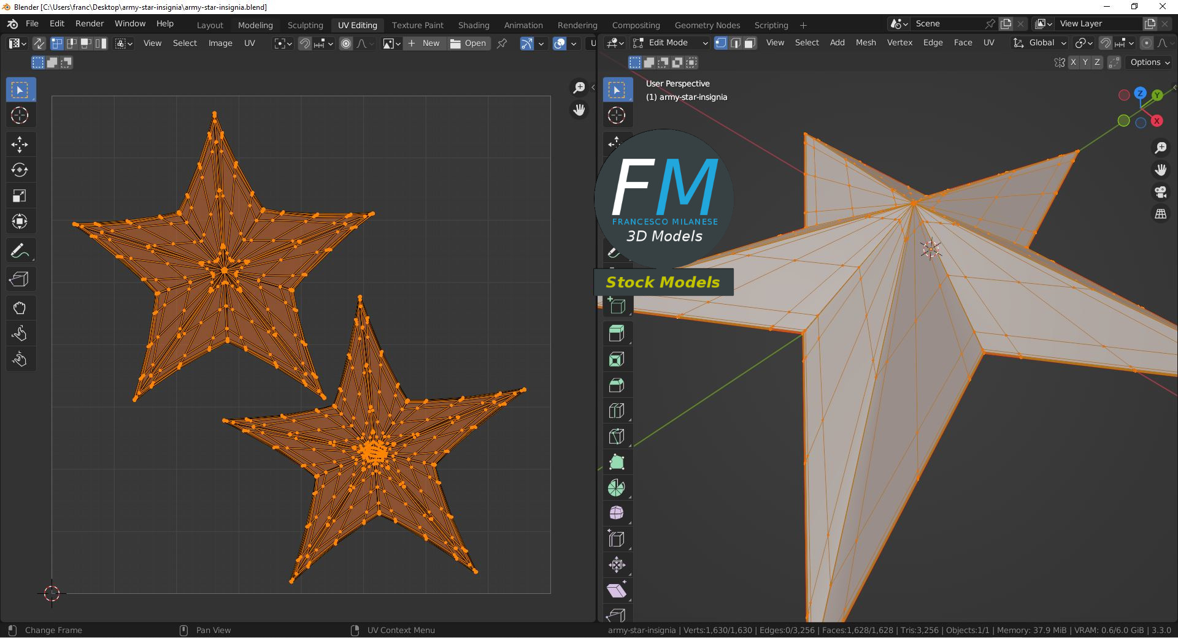Open the Mesh menu in the 3D viewport

(x=866, y=43)
